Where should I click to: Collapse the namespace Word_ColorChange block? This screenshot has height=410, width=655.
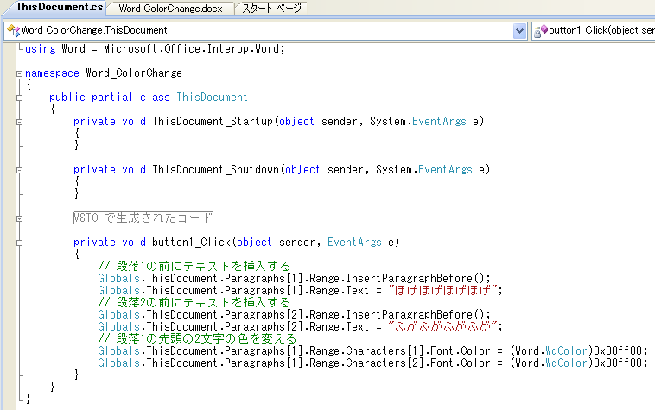point(19,73)
